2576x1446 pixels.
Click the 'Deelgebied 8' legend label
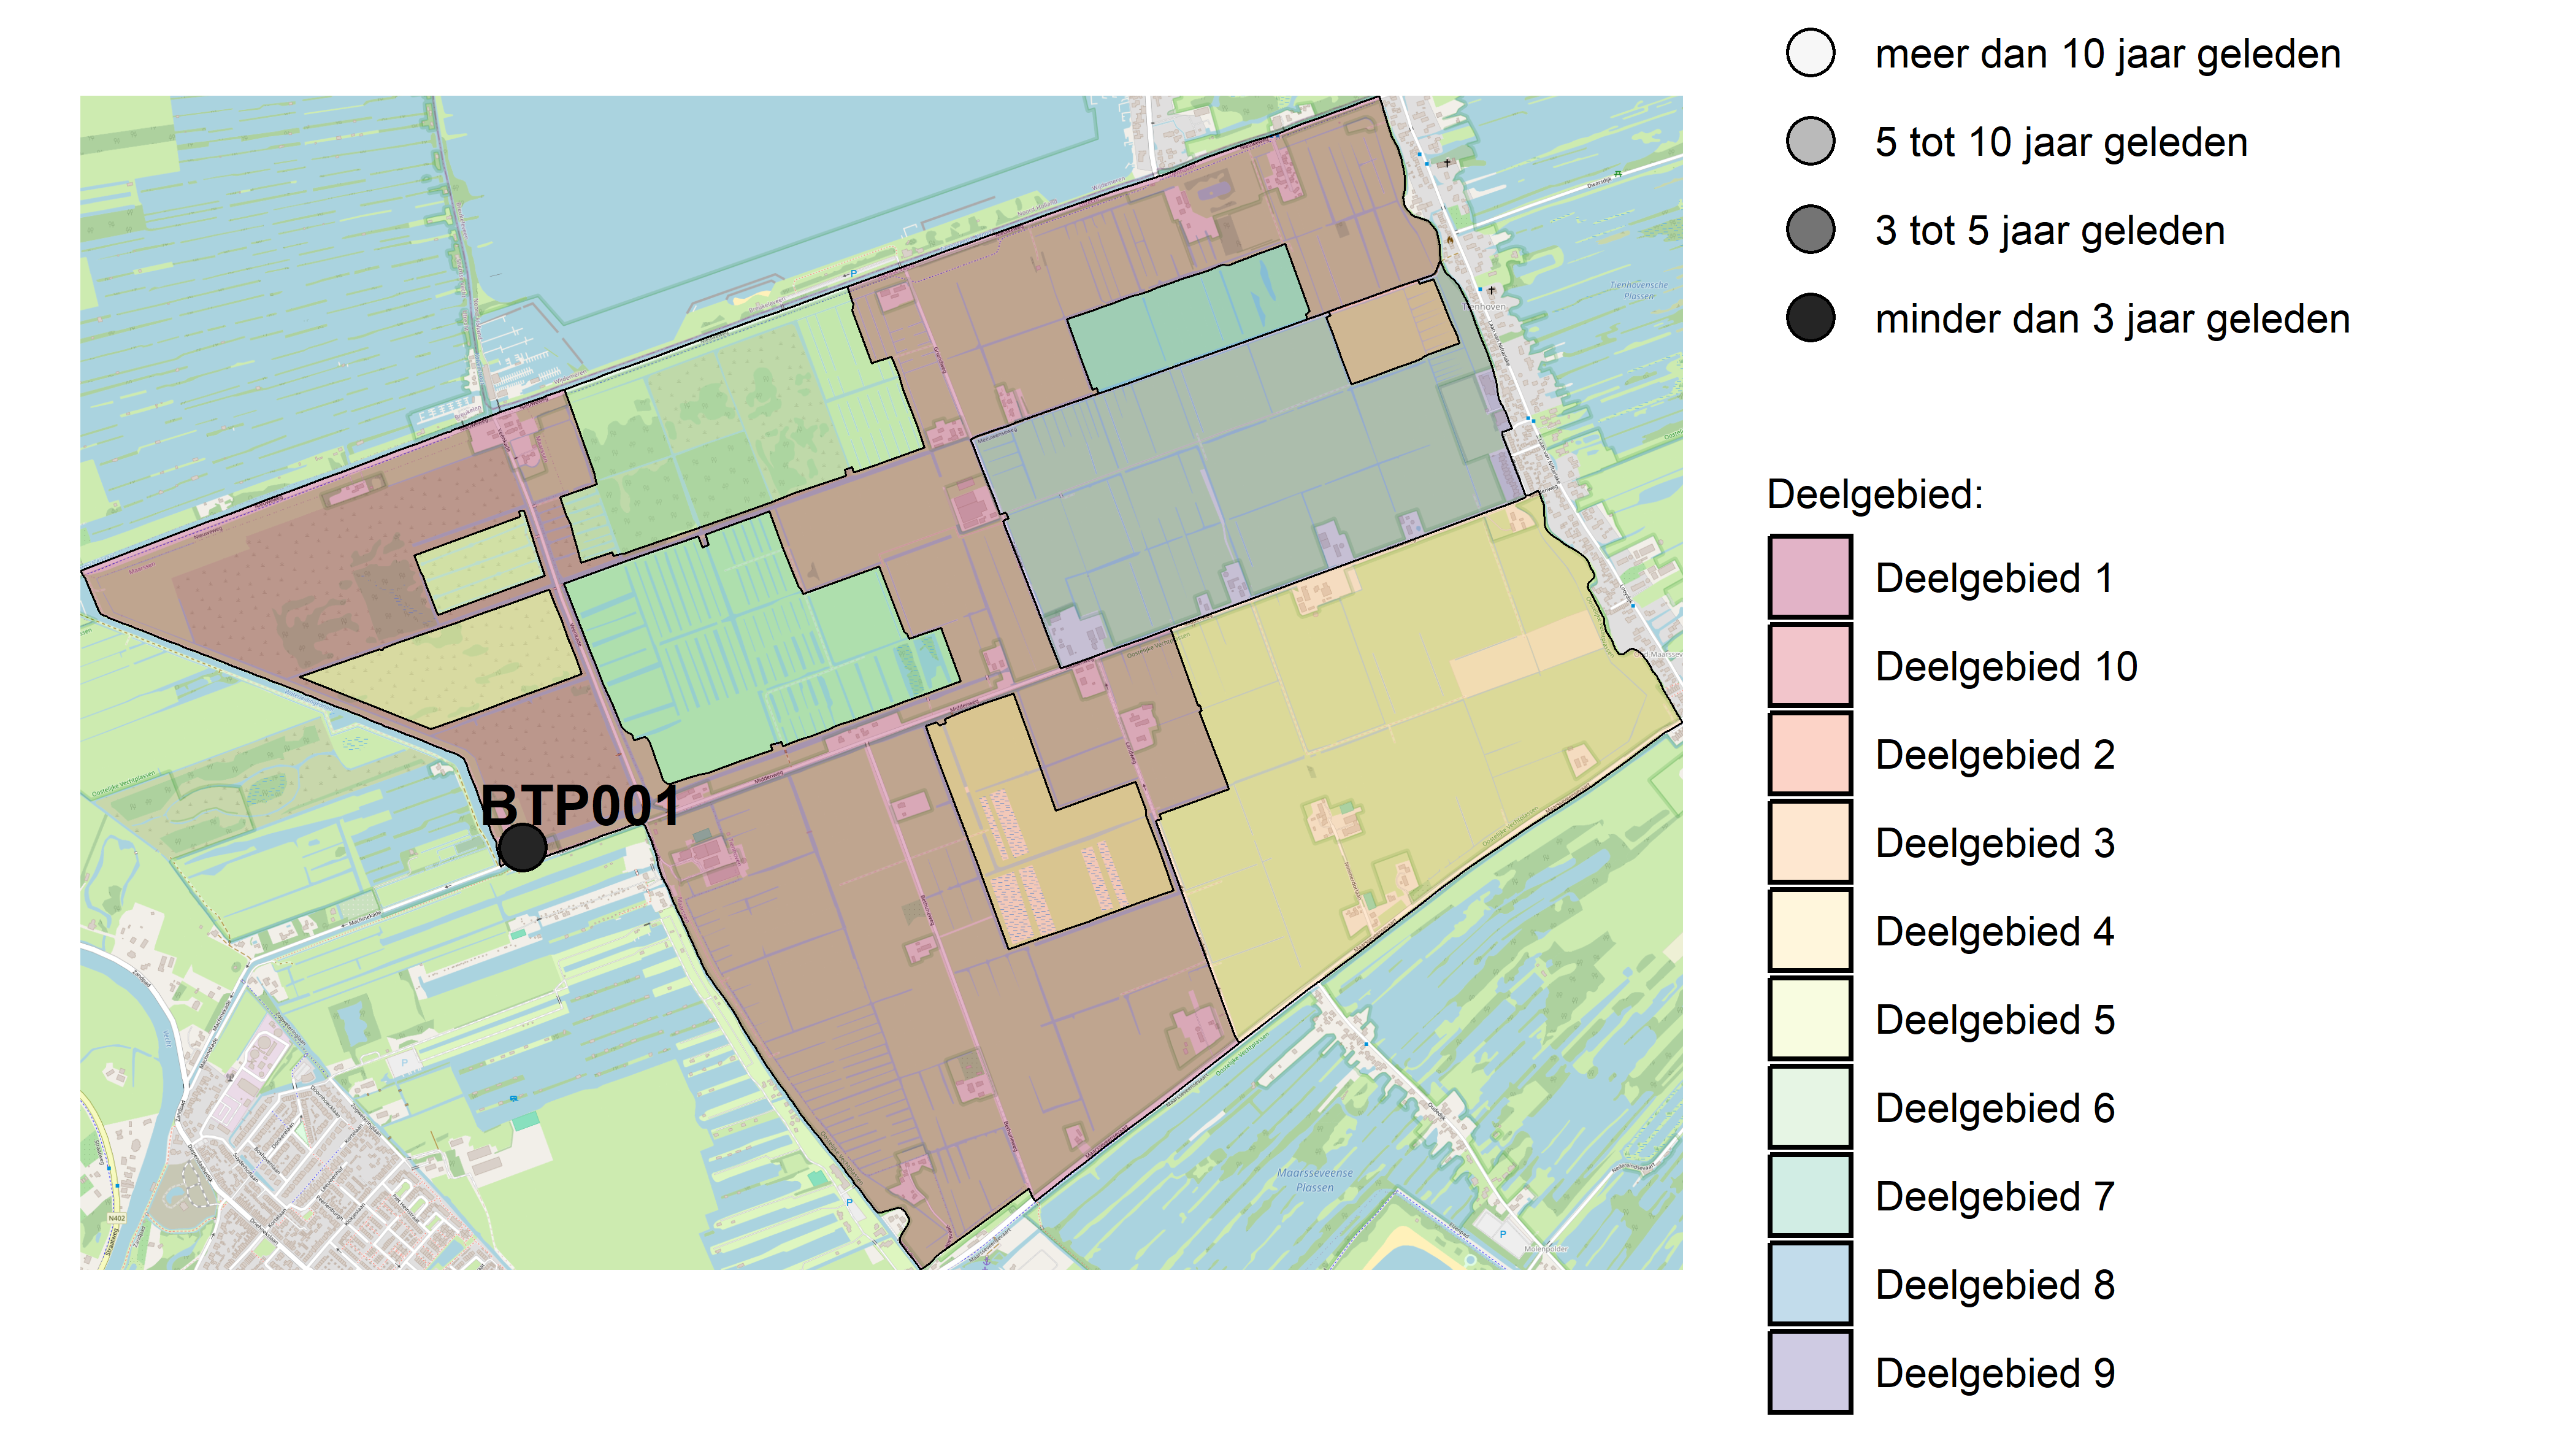[x=1995, y=1285]
